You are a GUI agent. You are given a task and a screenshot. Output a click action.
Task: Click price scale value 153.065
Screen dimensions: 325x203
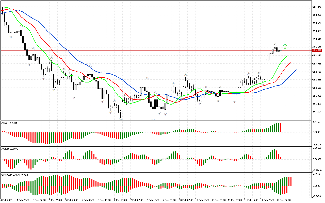(x=317, y=64)
